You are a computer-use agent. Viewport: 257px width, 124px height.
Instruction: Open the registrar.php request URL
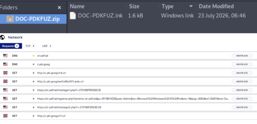[133, 99]
